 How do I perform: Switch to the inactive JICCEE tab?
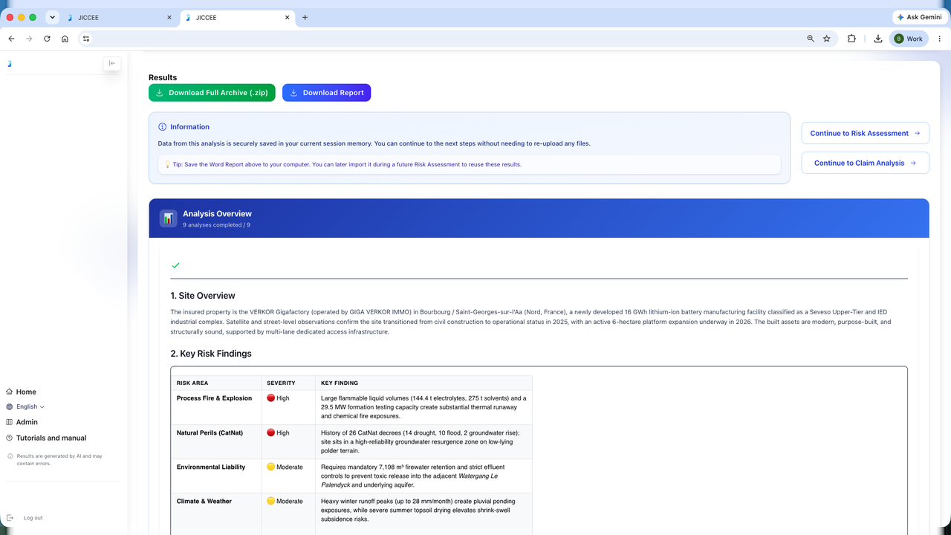pos(119,17)
